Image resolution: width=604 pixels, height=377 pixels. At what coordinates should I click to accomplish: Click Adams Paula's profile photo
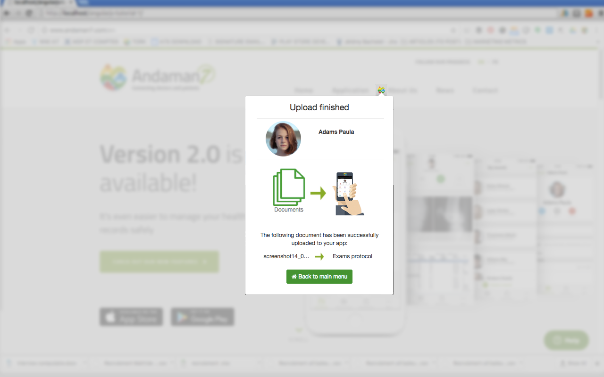283,139
